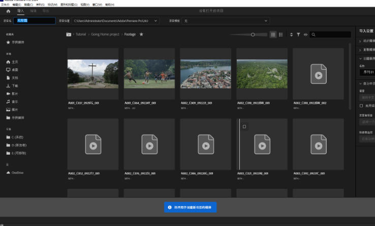
Task: Switch to the 编辑 workspace tab
Action: (x=33, y=11)
